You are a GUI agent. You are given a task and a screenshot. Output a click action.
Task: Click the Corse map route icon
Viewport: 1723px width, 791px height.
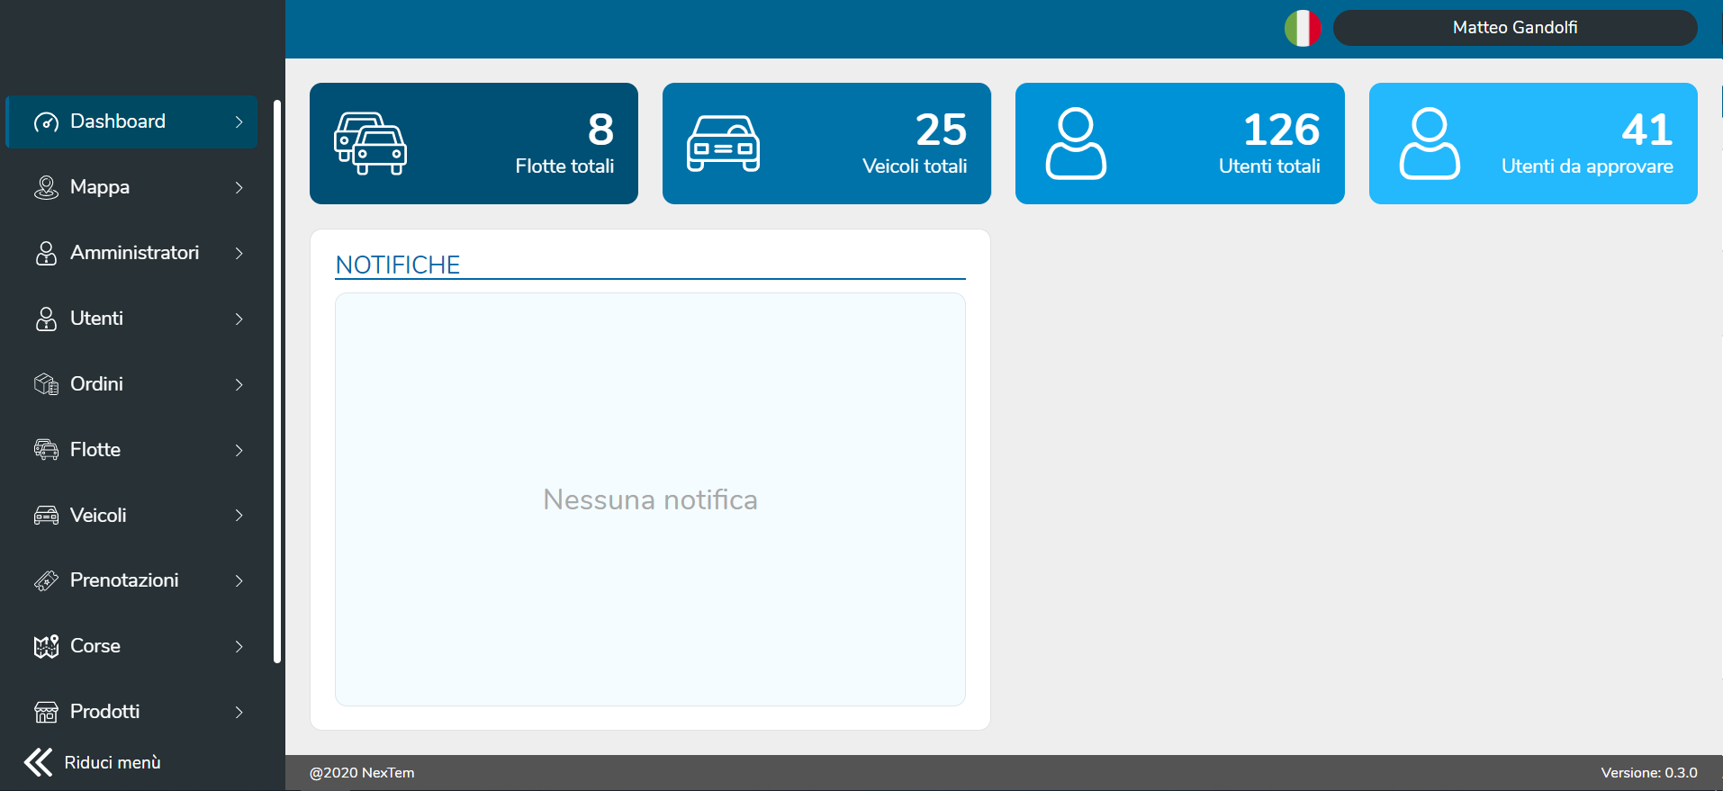(x=46, y=646)
